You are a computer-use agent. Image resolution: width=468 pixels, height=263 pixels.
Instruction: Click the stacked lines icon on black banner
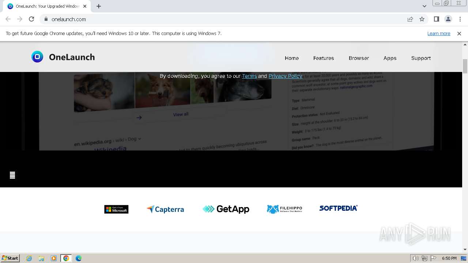(12, 175)
